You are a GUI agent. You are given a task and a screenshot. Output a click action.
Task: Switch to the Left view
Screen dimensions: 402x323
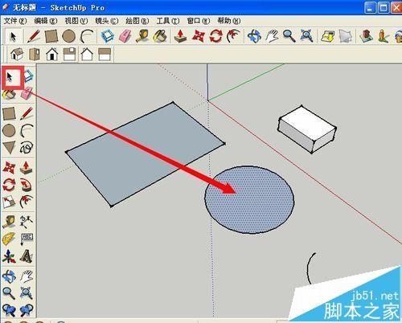(x=105, y=54)
